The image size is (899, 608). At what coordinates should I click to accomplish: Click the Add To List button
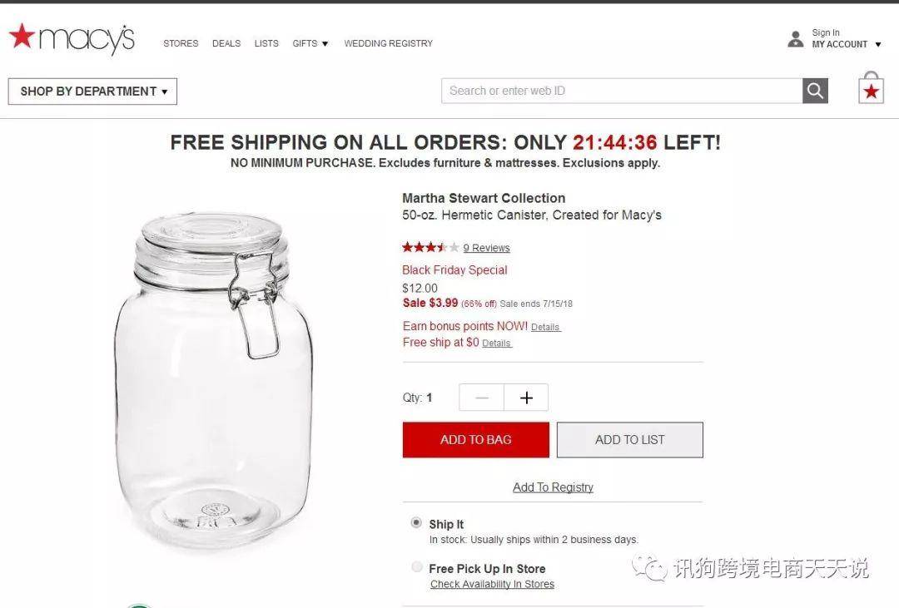pos(629,440)
